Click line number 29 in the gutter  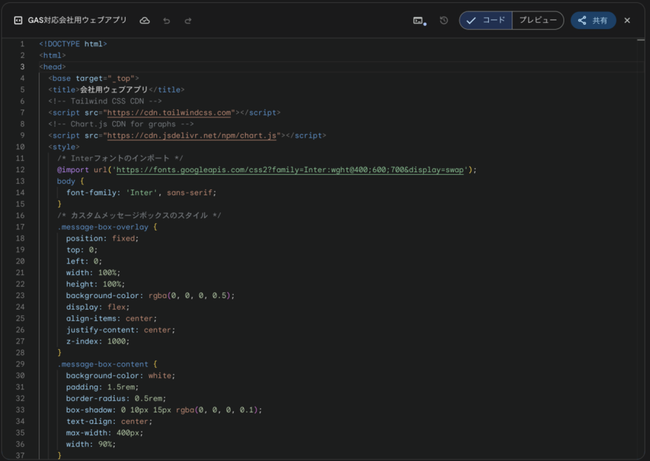click(x=22, y=364)
